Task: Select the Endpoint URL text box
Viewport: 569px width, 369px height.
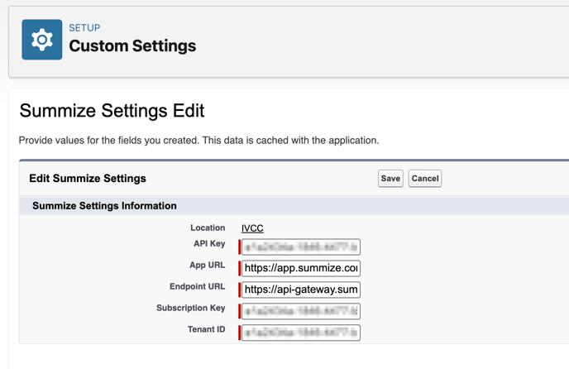Action: (x=301, y=290)
